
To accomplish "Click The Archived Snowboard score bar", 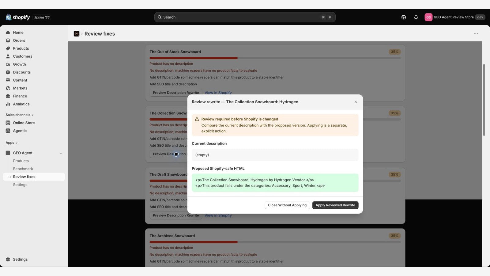I will pos(275,242).
